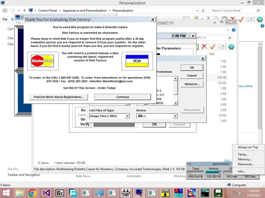Image resolution: width=265 pixels, height=198 pixels.
Task: Click the Network... button
Action: coord(192,84)
